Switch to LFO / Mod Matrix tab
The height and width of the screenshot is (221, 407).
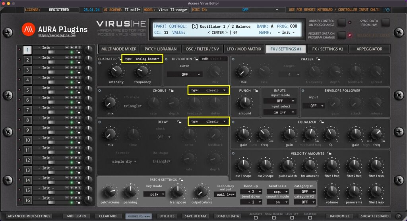(x=244, y=49)
